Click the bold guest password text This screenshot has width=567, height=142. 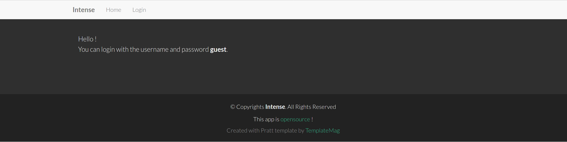(x=218, y=49)
